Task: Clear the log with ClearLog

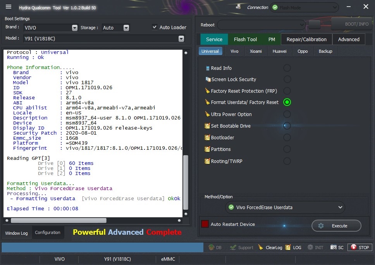Action: click(x=270, y=248)
